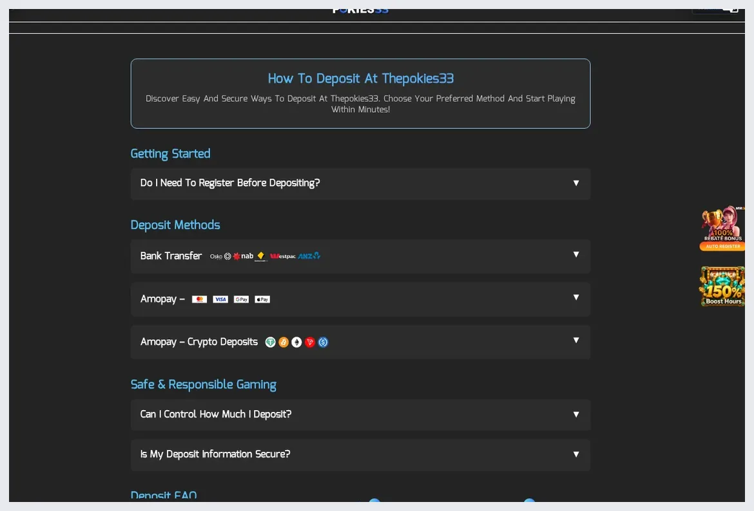Viewport: 754px width, 511px height.
Task: Expand arrow for Can I Control How Much I Deposit
Action: point(576,414)
